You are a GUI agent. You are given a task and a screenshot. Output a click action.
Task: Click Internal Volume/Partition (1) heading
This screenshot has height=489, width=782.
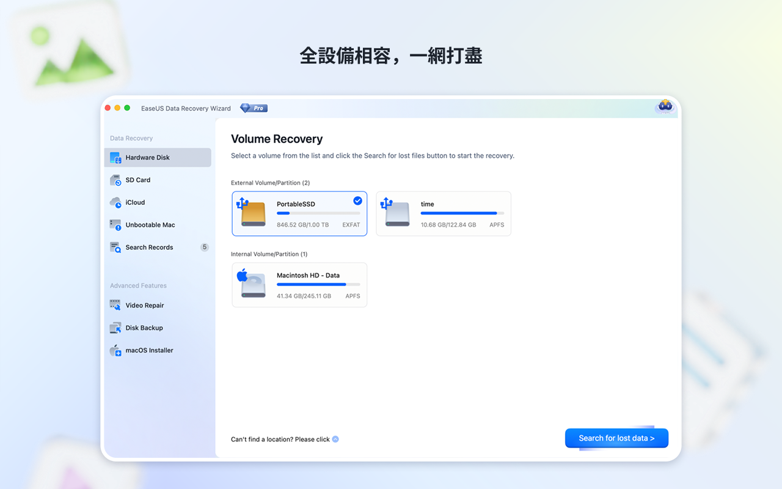pyautogui.click(x=269, y=254)
